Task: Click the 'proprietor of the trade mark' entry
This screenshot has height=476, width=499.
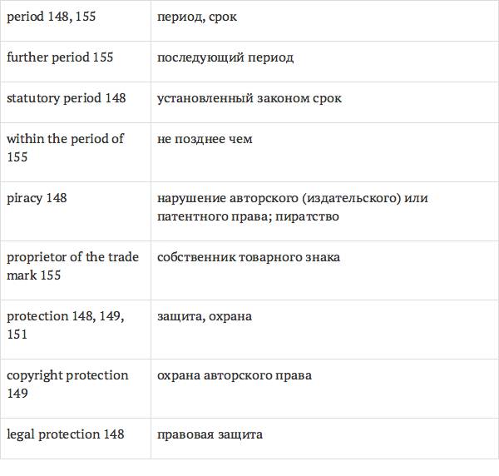Action: coord(72,265)
